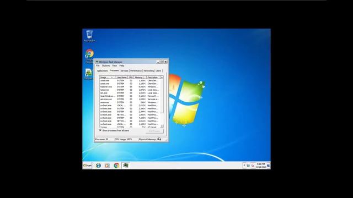Close the Windows Task Manager window
The image size is (353, 198).
click(165, 62)
